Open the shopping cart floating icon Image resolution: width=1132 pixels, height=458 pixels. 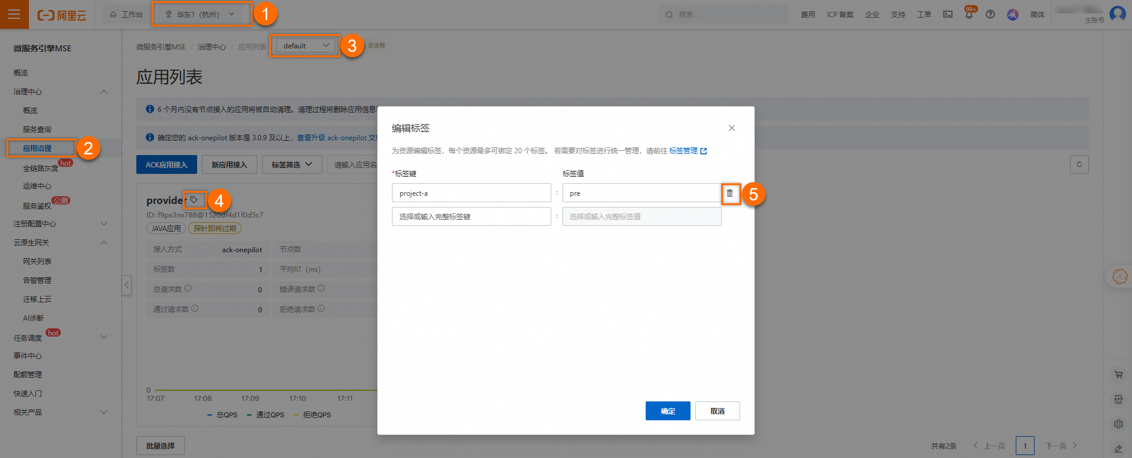[x=1118, y=374]
